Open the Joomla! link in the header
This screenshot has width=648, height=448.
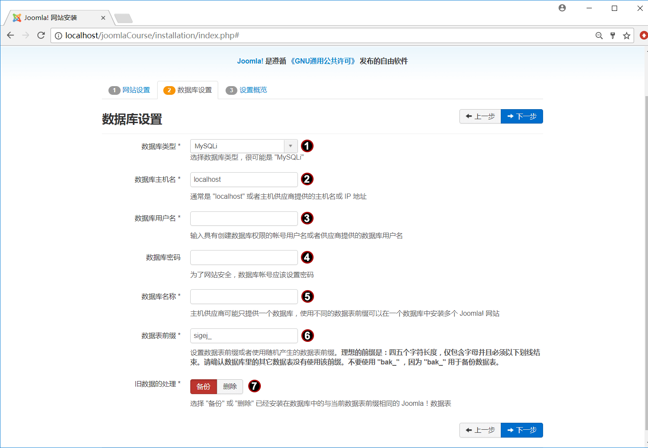[x=250, y=61]
